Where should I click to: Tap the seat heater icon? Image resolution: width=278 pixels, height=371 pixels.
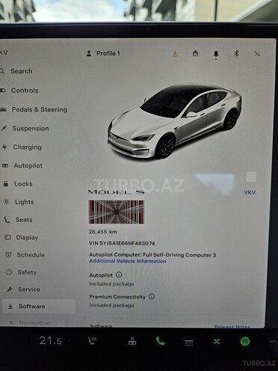tap(93, 341)
